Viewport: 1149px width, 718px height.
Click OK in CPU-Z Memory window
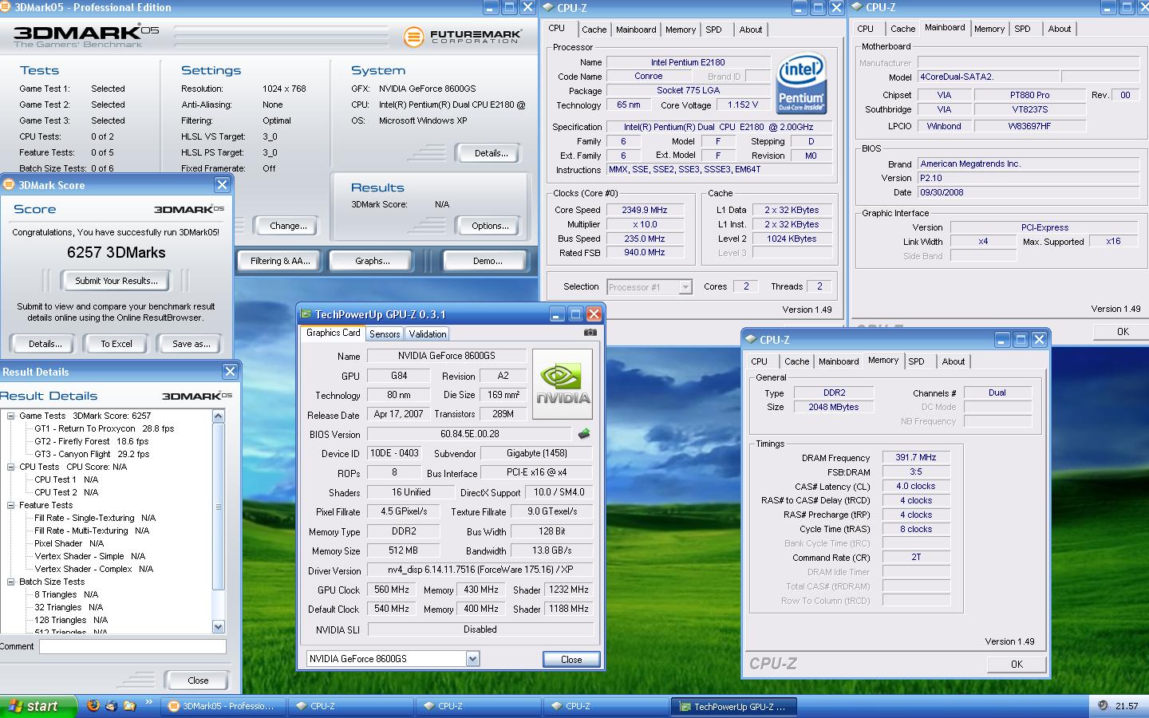[x=1017, y=664]
